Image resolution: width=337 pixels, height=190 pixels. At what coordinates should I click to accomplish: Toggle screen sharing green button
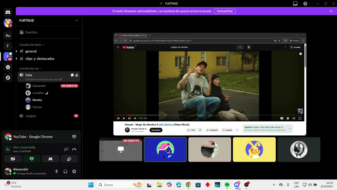point(32,159)
